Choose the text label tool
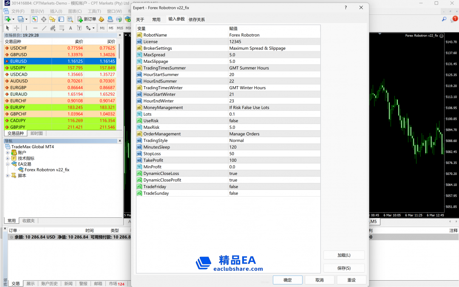 pyautogui.click(x=70, y=28)
